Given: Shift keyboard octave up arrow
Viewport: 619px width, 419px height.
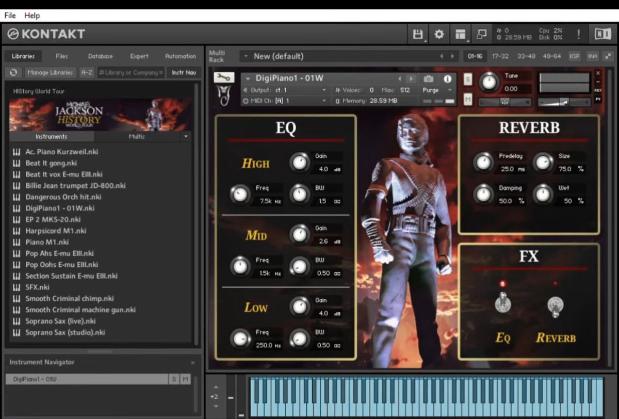Looking at the screenshot, I should 216,387.
